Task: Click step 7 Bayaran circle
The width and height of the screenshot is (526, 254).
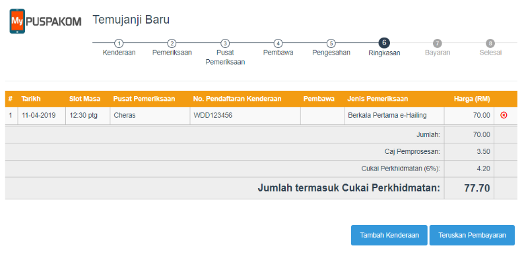Action: tap(438, 43)
